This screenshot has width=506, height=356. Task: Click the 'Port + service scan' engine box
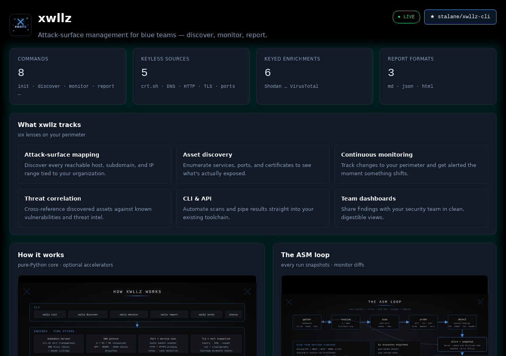163,344
